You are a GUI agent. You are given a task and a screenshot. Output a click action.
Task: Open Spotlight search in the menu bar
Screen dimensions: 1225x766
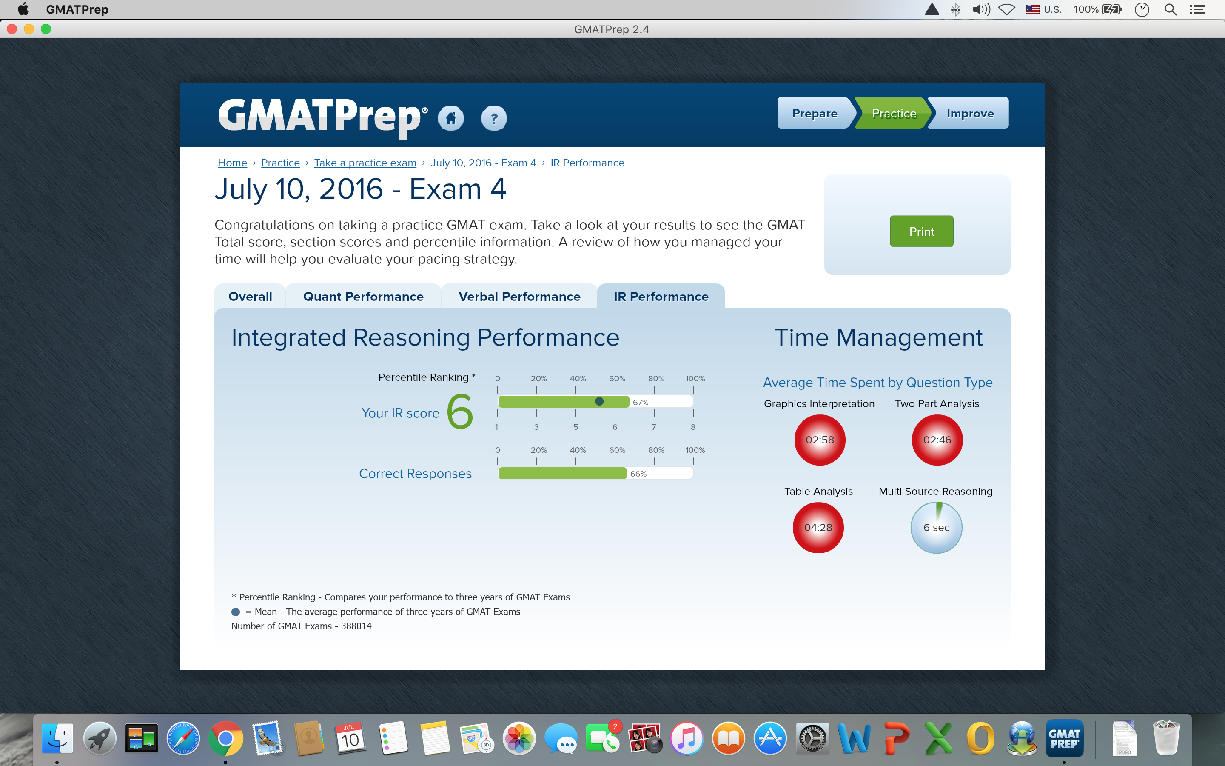[1170, 9]
